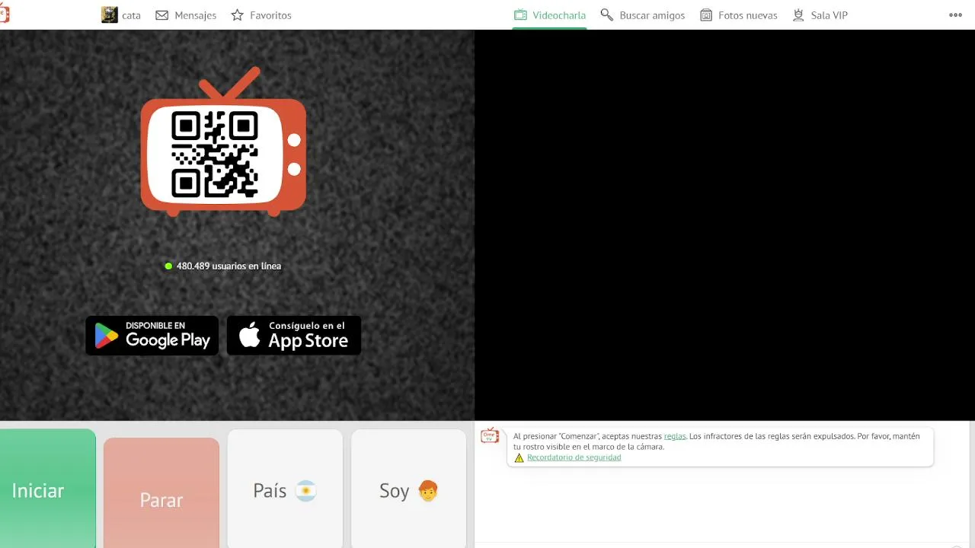Image resolution: width=975 pixels, height=548 pixels.
Task: Open the Sala VIP tab
Action: [820, 15]
